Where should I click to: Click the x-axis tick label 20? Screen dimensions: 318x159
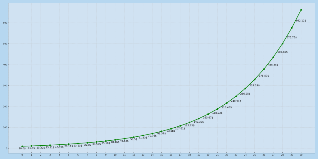coord(208,155)
